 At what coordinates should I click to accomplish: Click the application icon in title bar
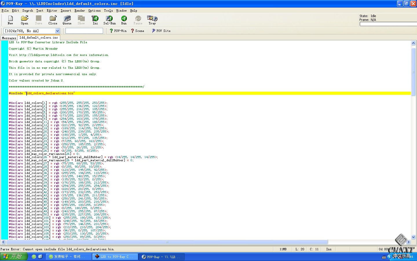coord(3,4)
